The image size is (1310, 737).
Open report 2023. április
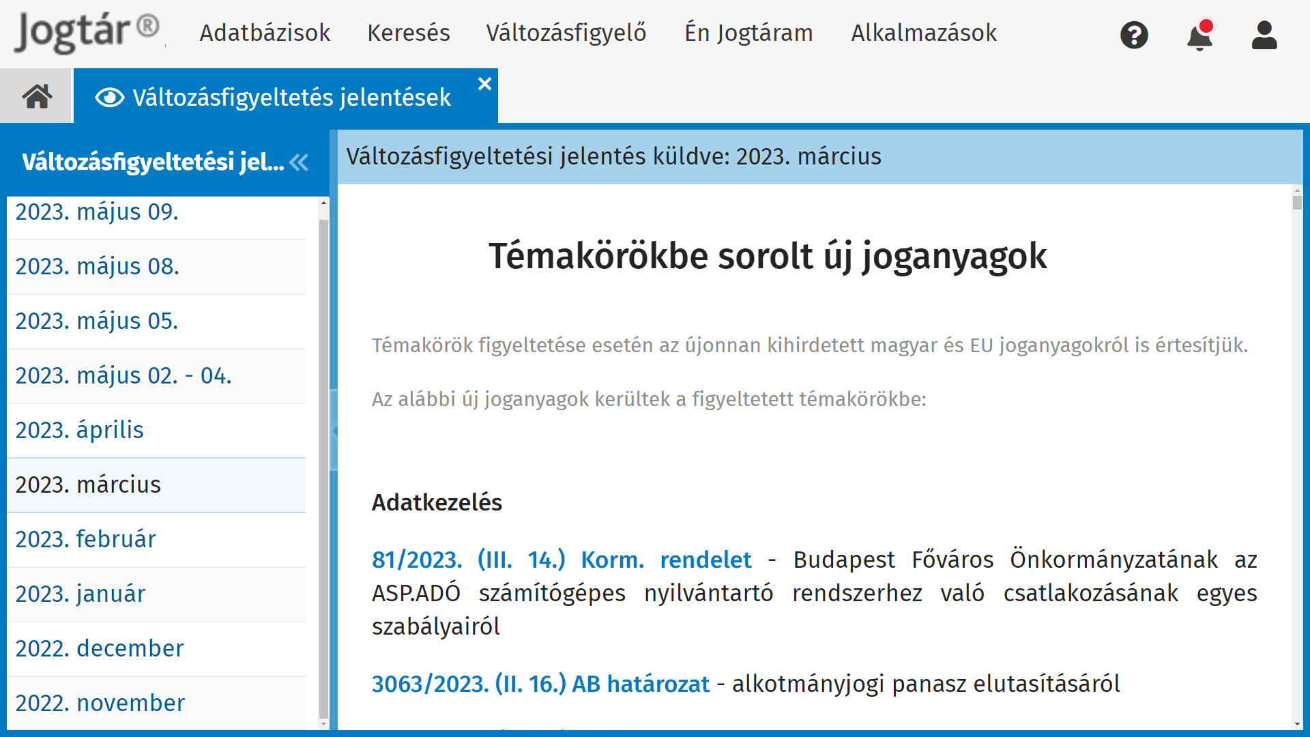(156, 431)
